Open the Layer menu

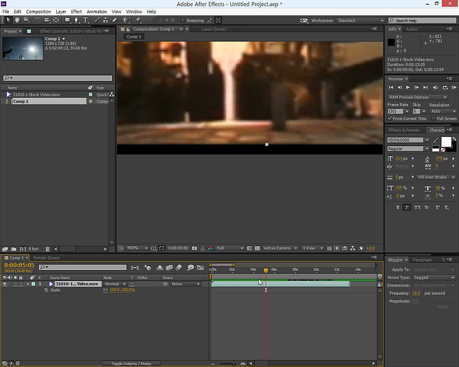[x=61, y=11]
